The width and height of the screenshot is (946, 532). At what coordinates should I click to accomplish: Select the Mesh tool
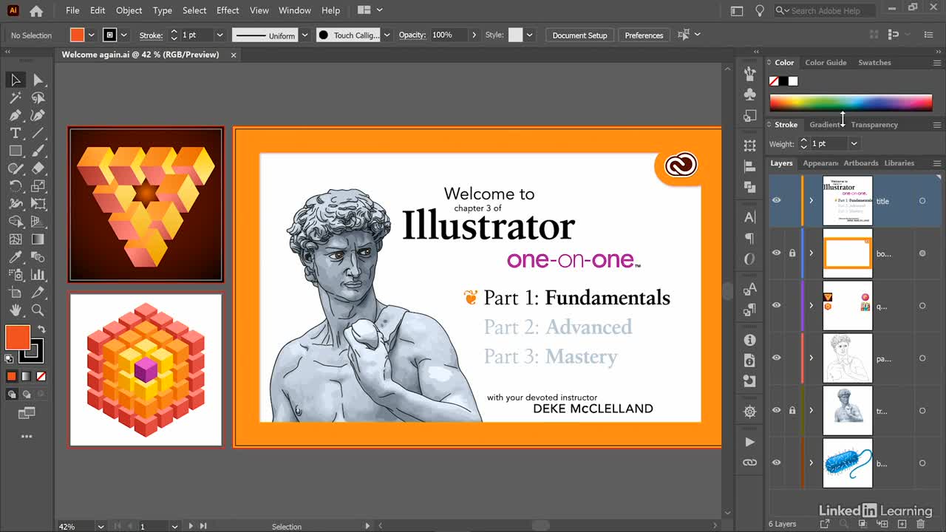[16, 239]
